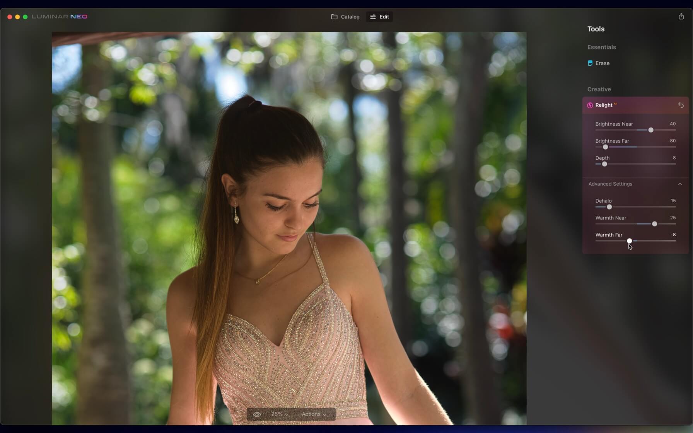Click the Edit sliders icon
693x433 pixels.
tap(373, 17)
